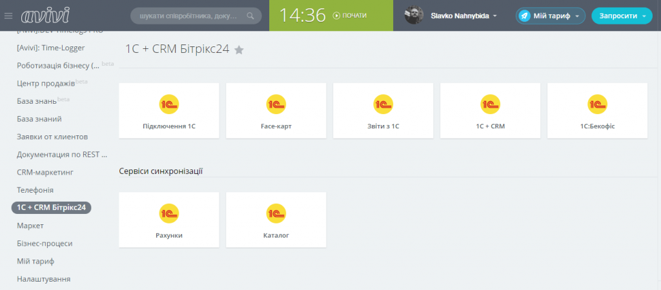Image resolution: width=661 pixels, height=290 pixels.
Task: Open Мій тариф sidebar item
Action: (36, 261)
